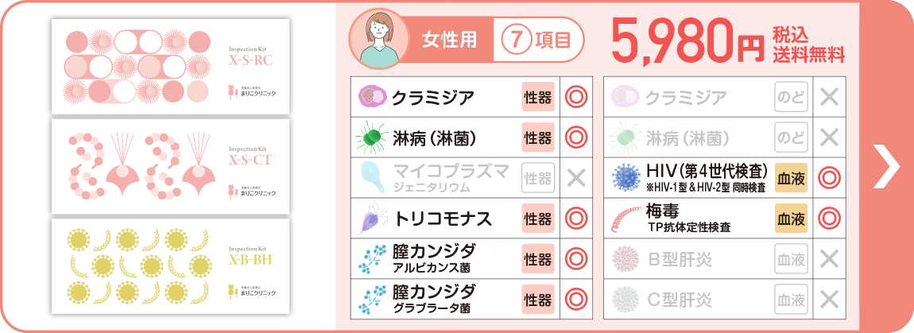This screenshot has height=333, width=914.
Task: Click the blue HIV virus icon
Action: [x=625, y=177]
